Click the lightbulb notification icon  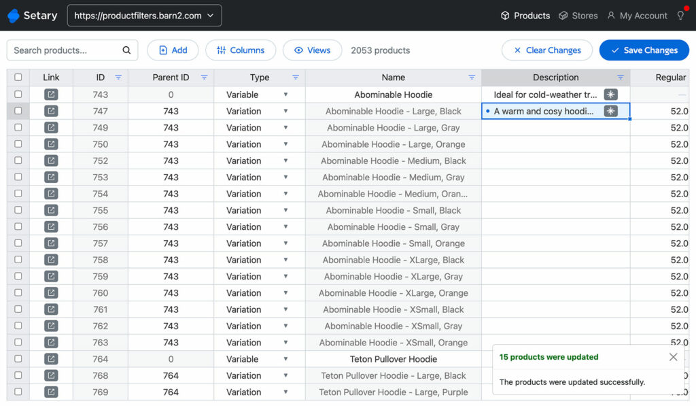681,16
